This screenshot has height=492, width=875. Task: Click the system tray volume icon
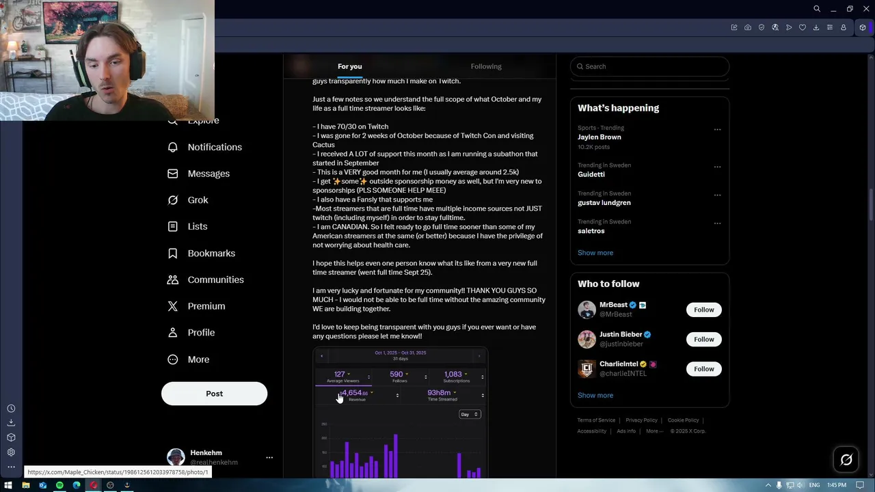click(x=798, y=485)
